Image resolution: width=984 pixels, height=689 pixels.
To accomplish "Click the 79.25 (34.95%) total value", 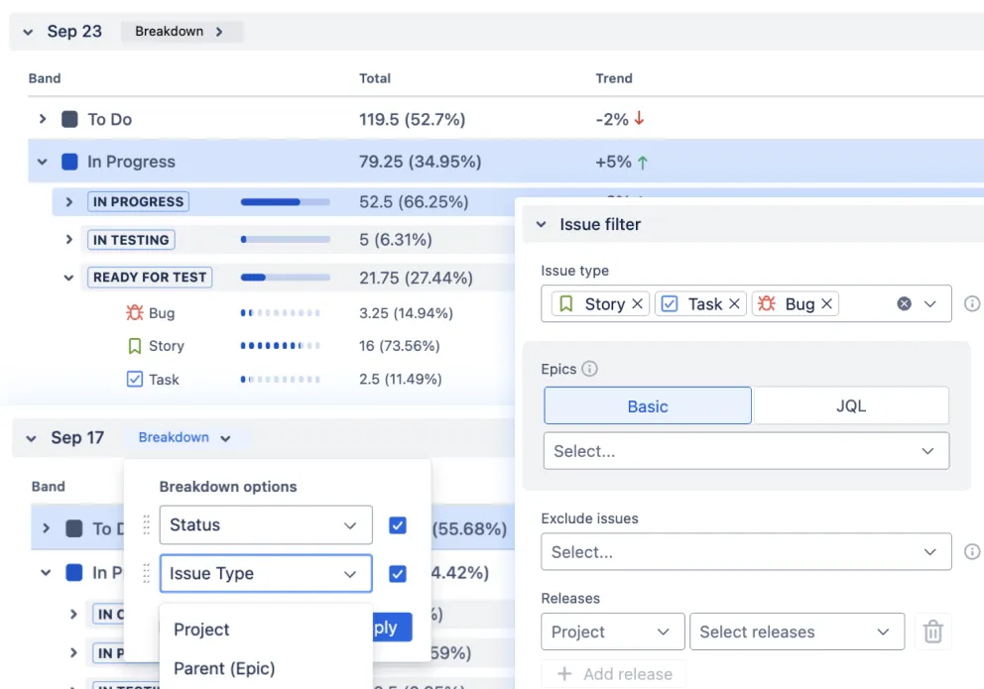I will tap(420, 162).
